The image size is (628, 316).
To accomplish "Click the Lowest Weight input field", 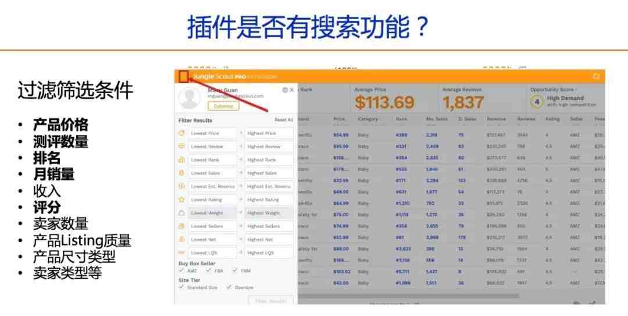I will pos(212,213).
